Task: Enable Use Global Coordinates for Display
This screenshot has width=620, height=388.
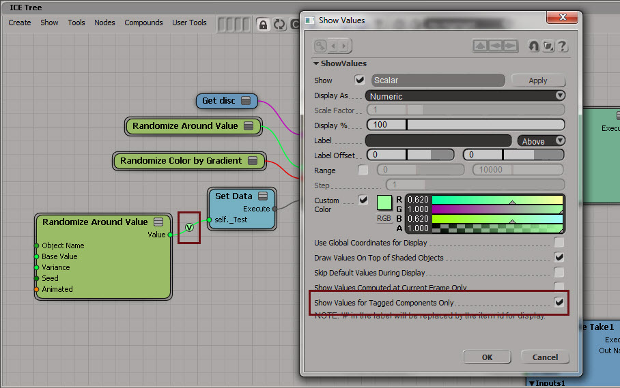Action: tap(559, 242)
